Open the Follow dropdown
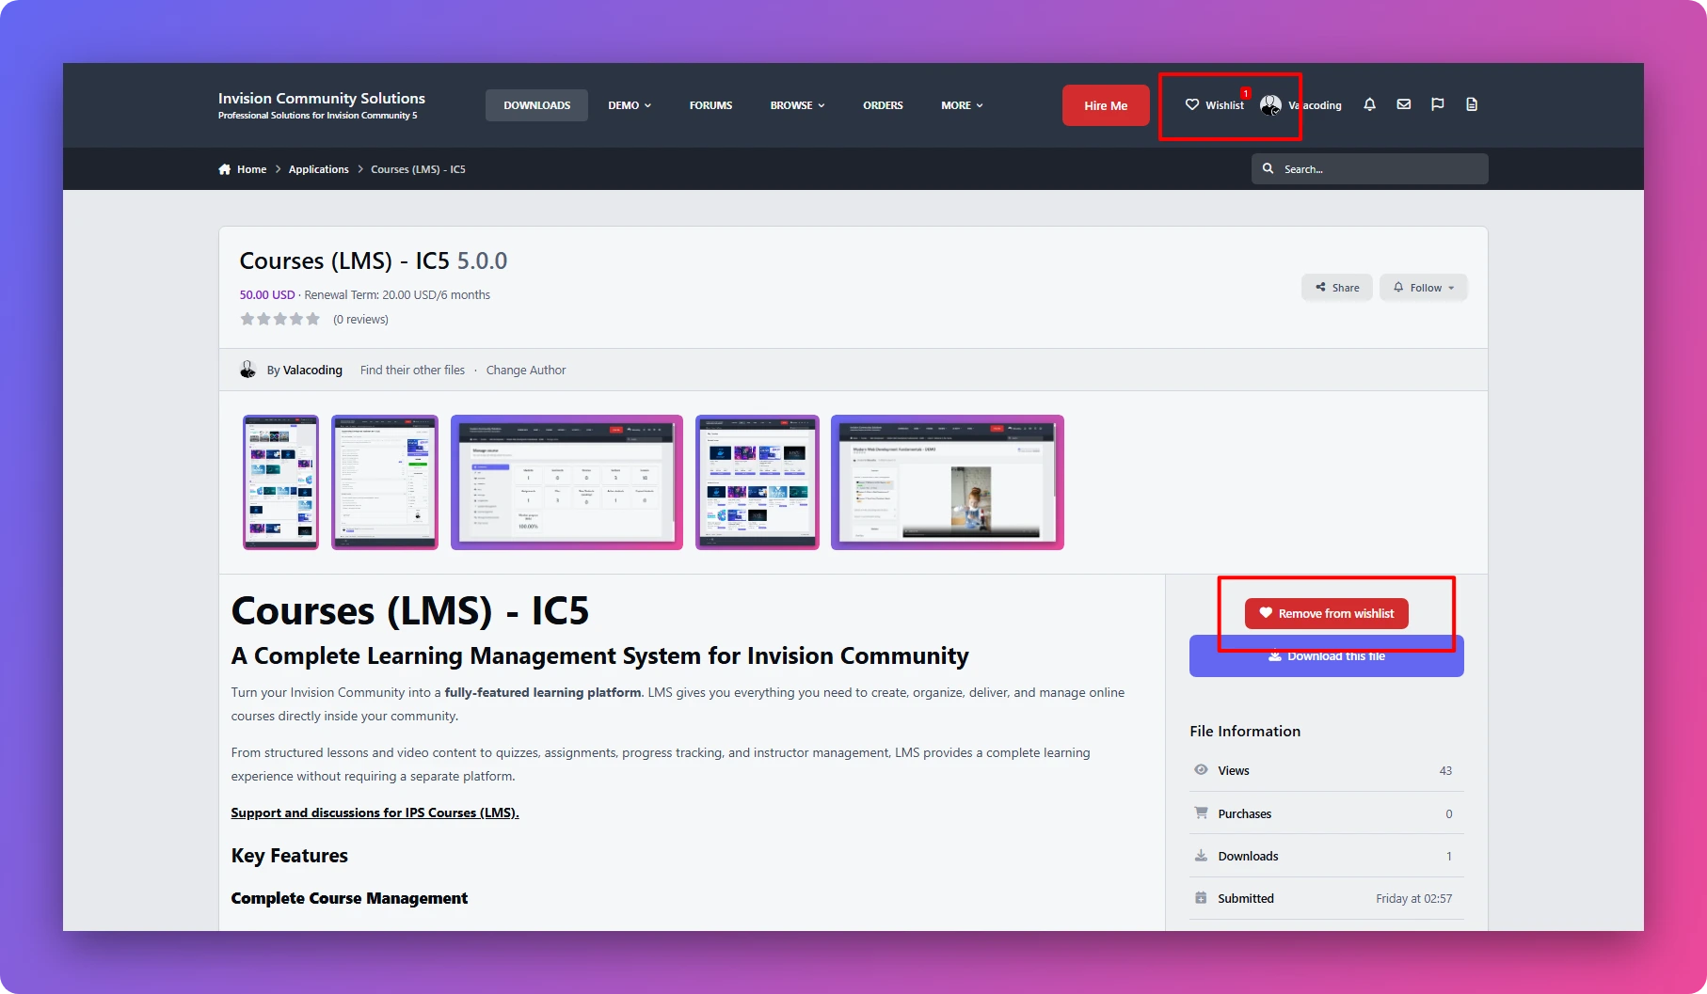This screenshot has width=1707, height=994. (x=1424, y=288)
